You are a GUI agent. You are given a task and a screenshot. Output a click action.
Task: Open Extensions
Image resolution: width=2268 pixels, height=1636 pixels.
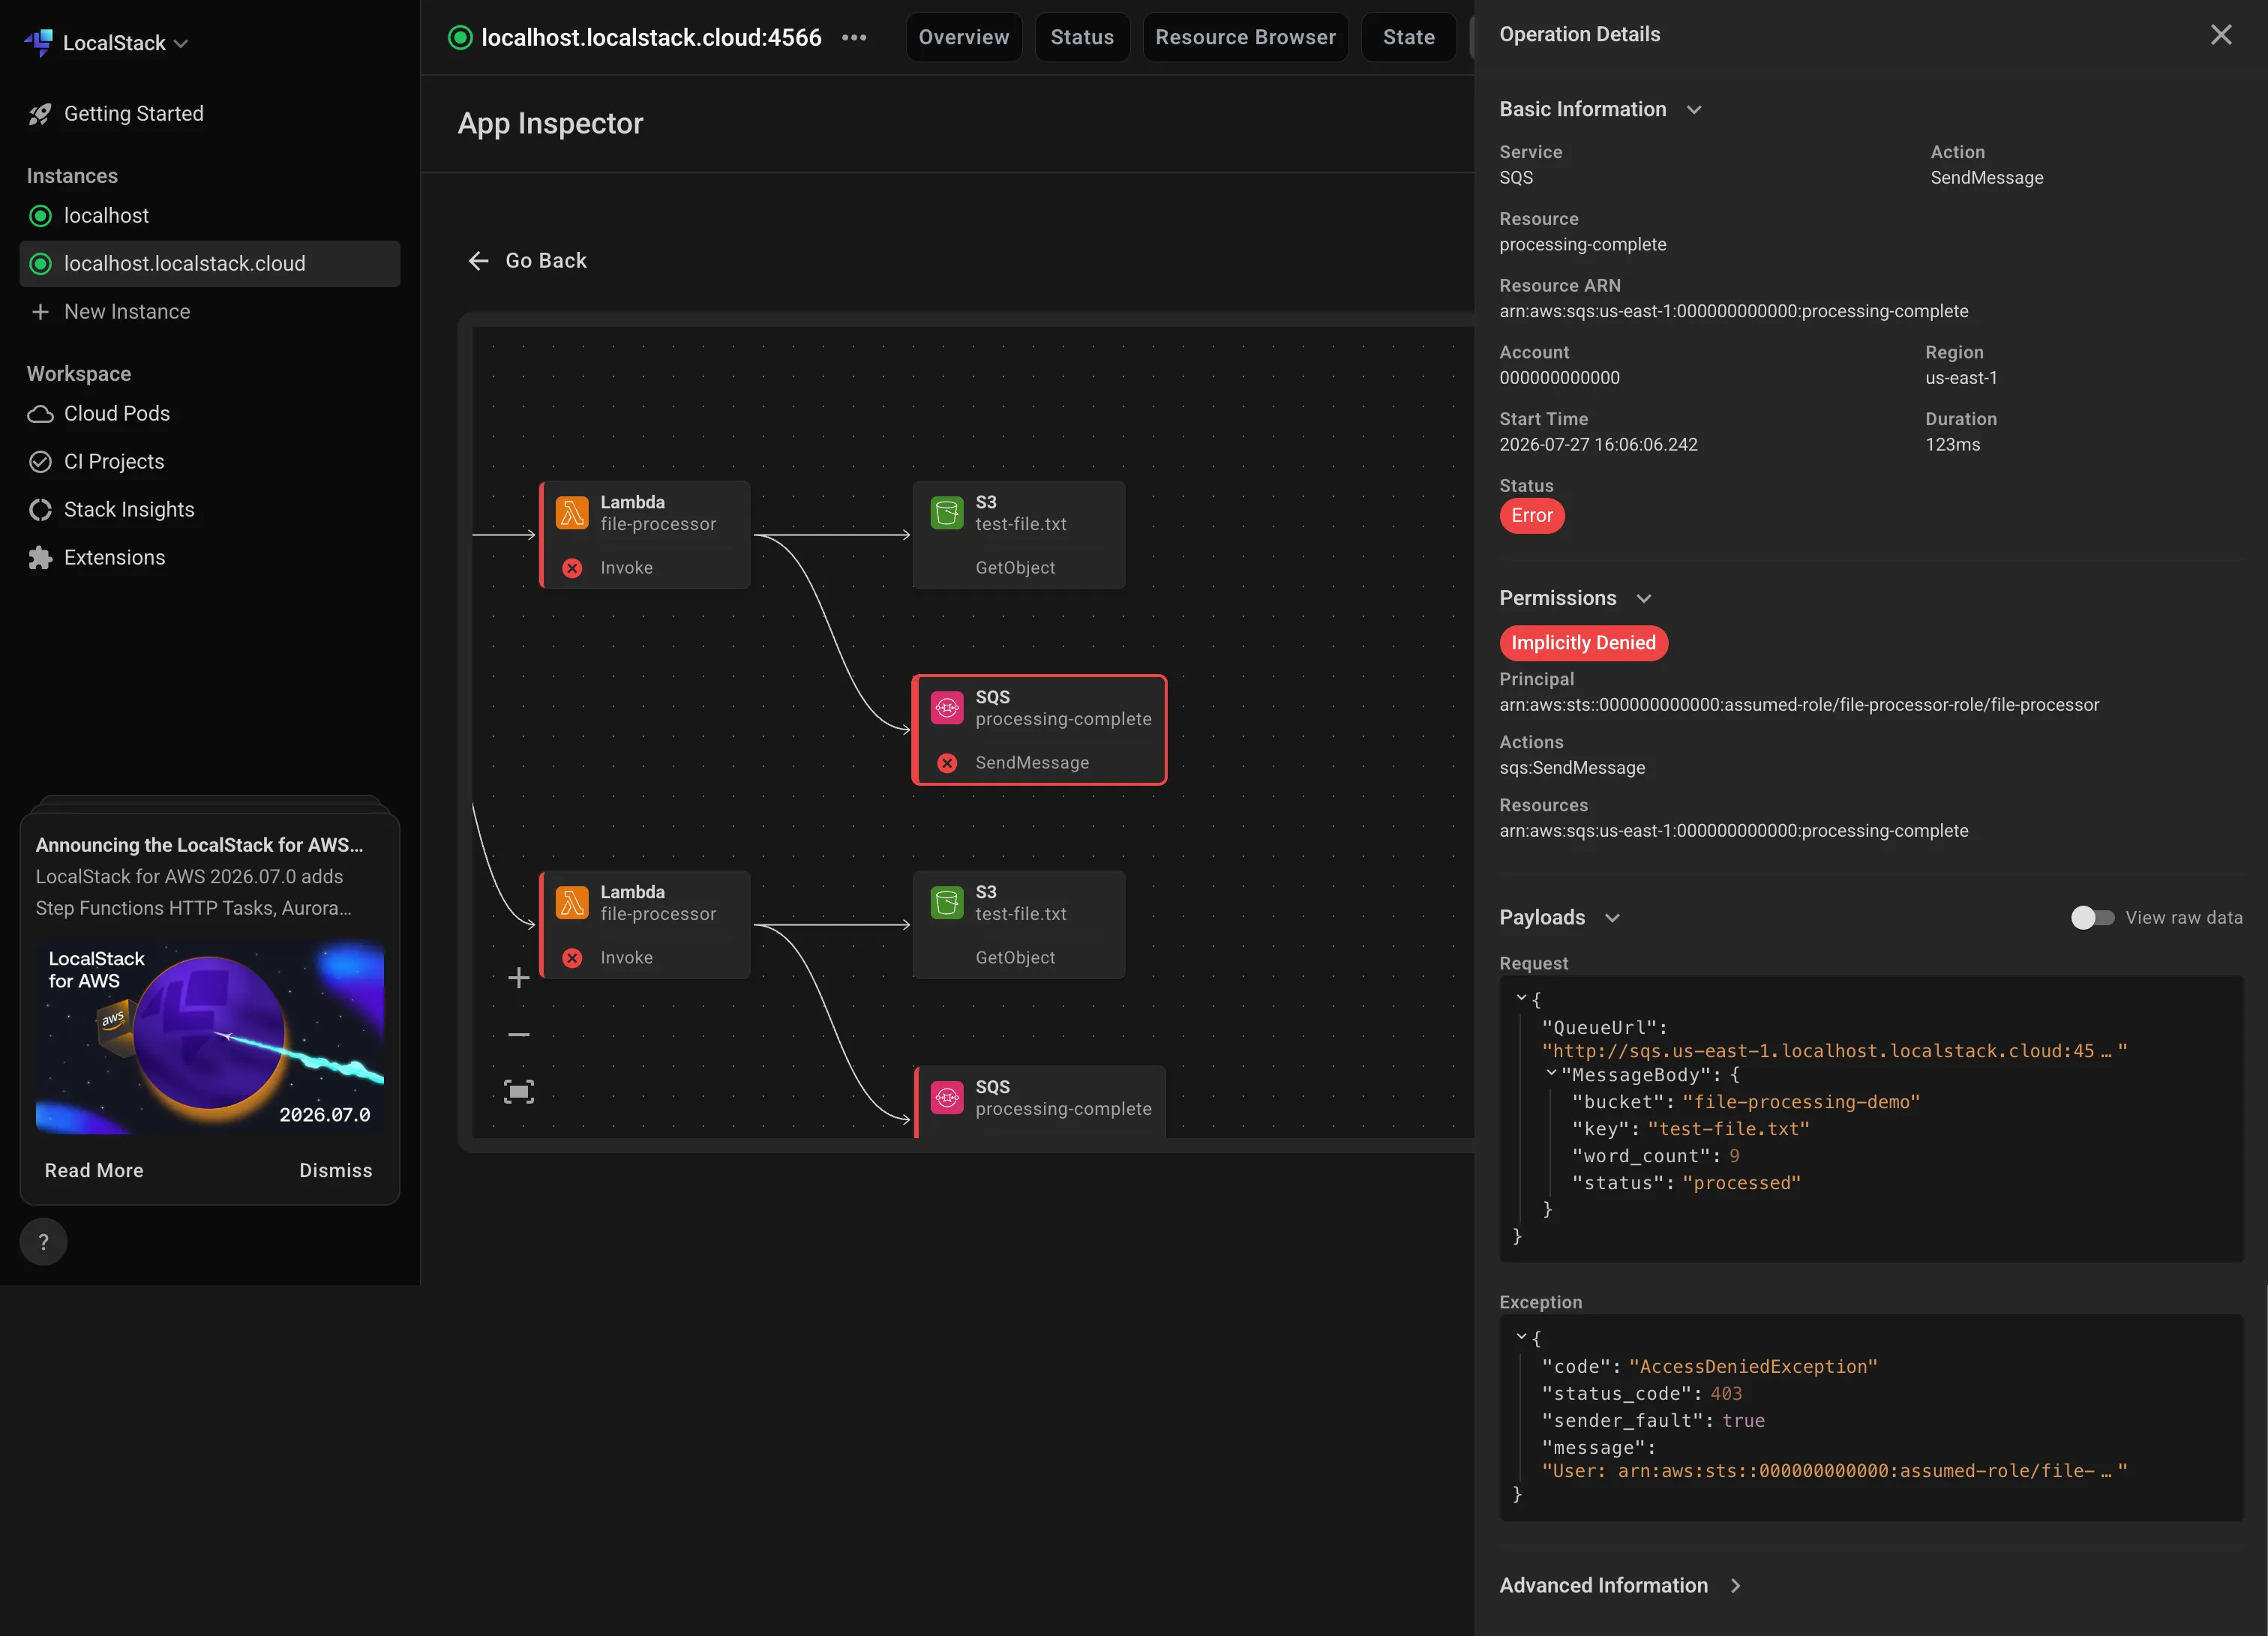click(114, 558)
